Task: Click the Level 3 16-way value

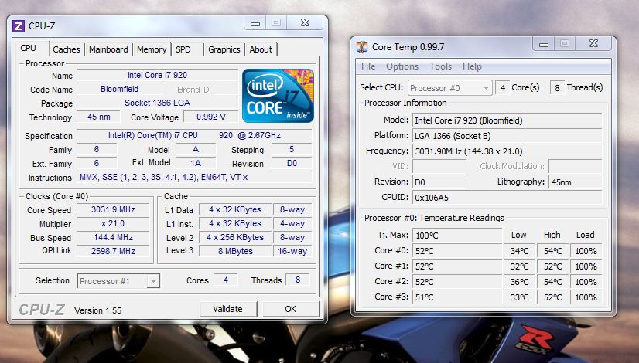Action: [292, 251]
